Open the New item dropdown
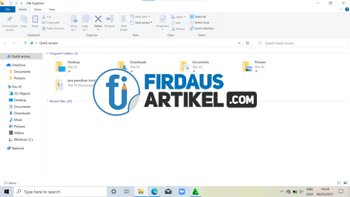Image resolution: width=350 pixels, height=197 pixels. coord(140,17)
